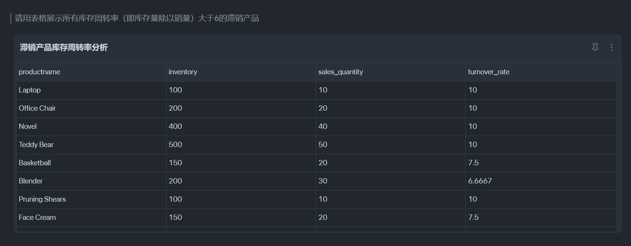This screenshot has height=246, width=631.
Task: Click sales quantity 50 for Teddy Bear
Action: pyautogui.click(x=323, y=145)
